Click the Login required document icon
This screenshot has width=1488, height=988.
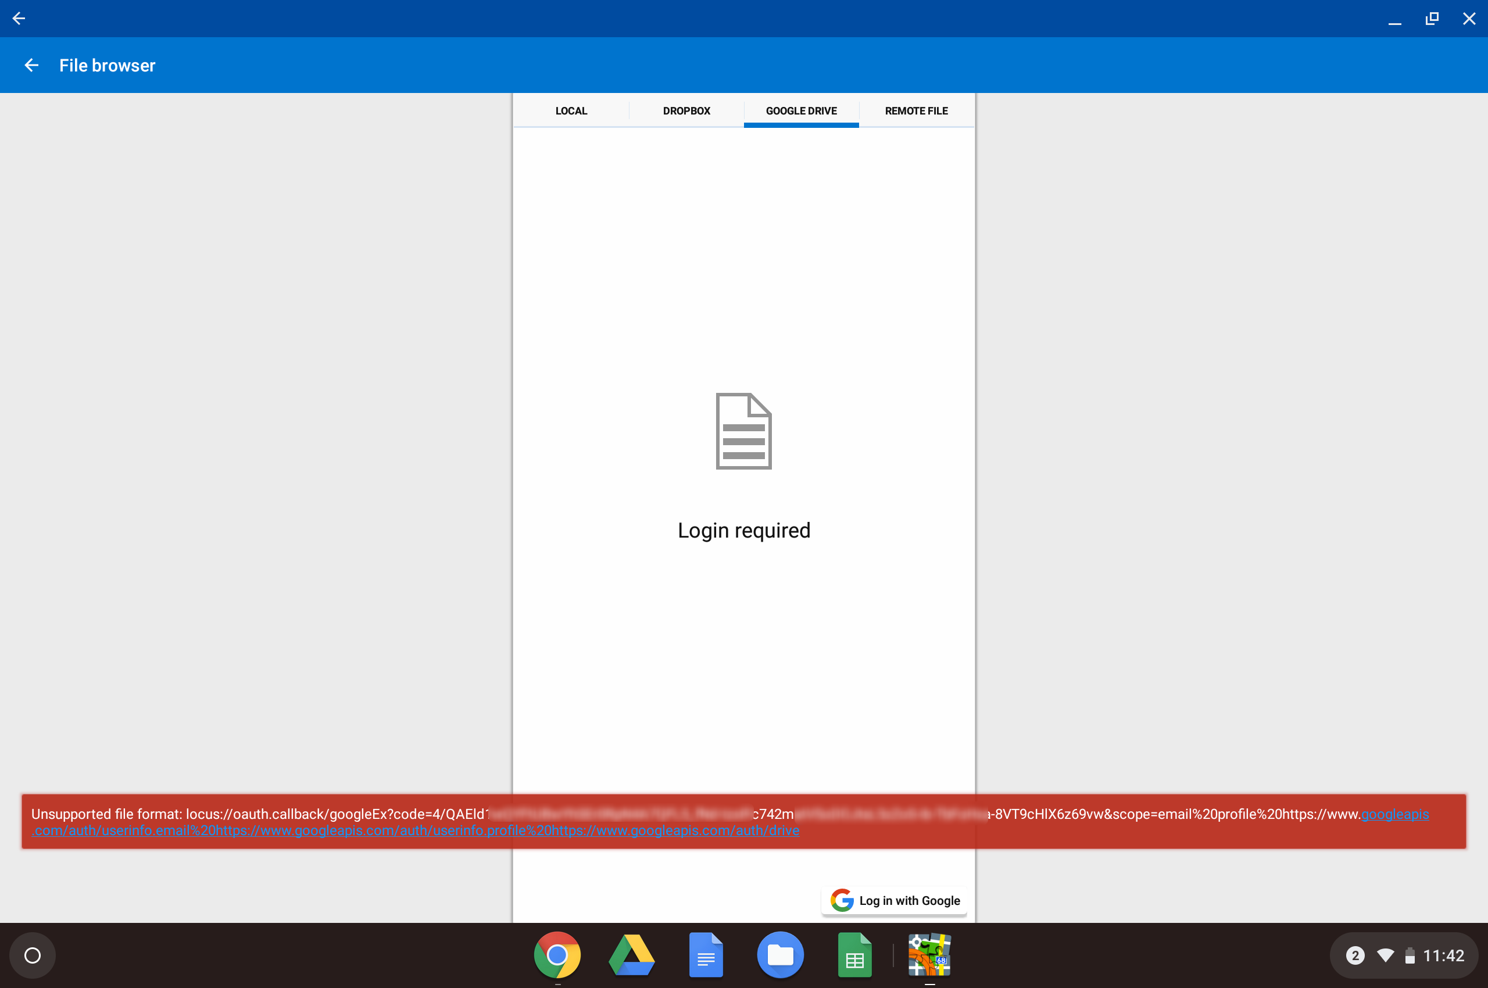pos(743,431)
